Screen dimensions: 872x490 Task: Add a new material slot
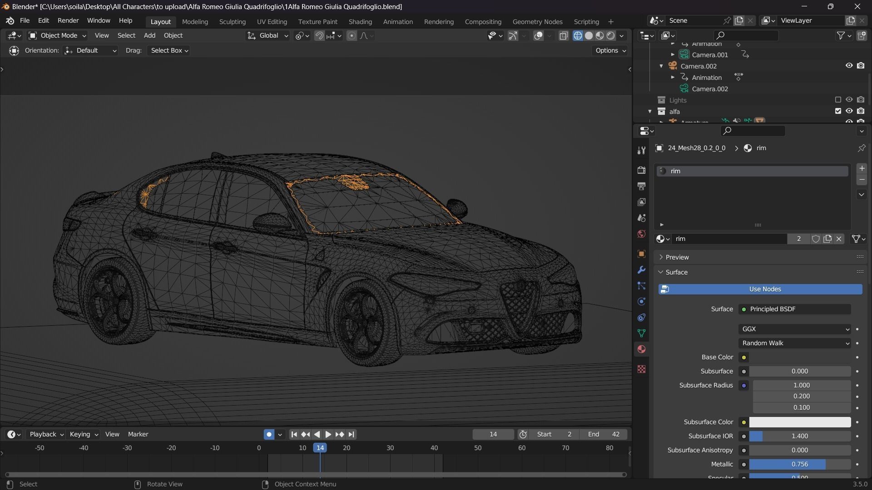click(x=862, y=168)
